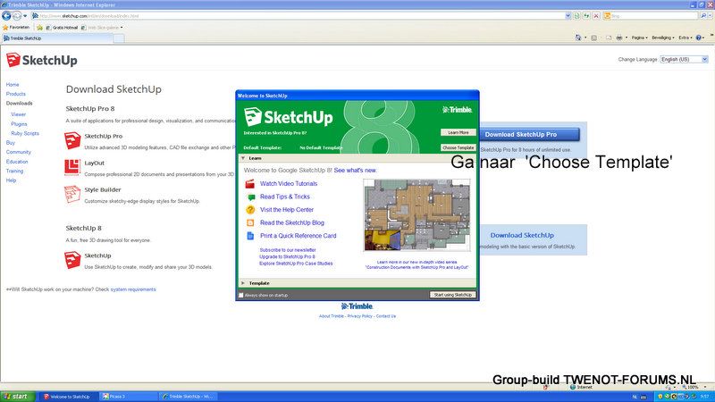Open Upgrade to SketchUp Pro 8 link
The image size is (715, 402).
(287, 256)
